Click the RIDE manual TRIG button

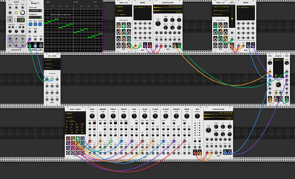coord(189,141)
